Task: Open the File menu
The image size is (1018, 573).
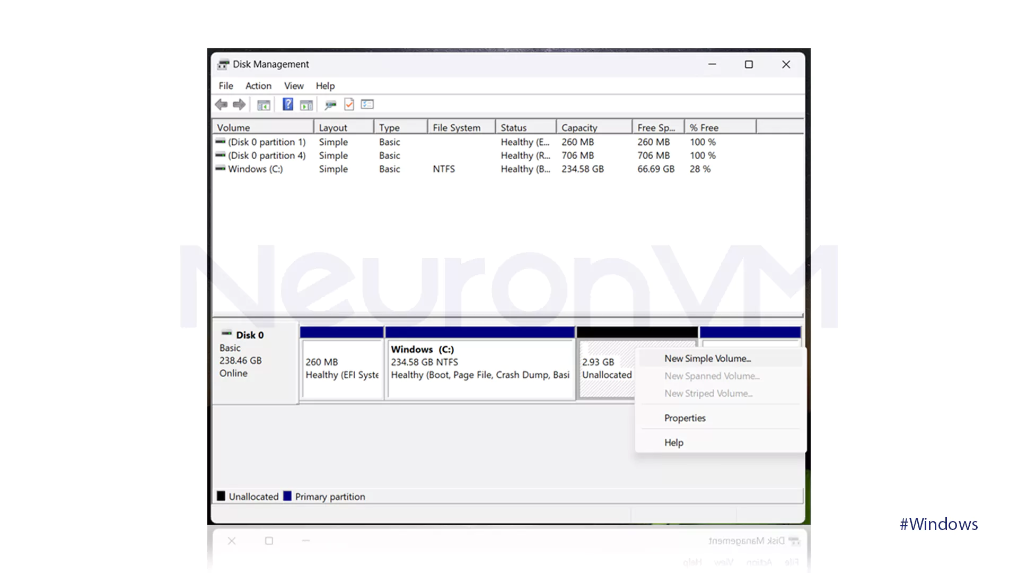Action: [226, 86]
